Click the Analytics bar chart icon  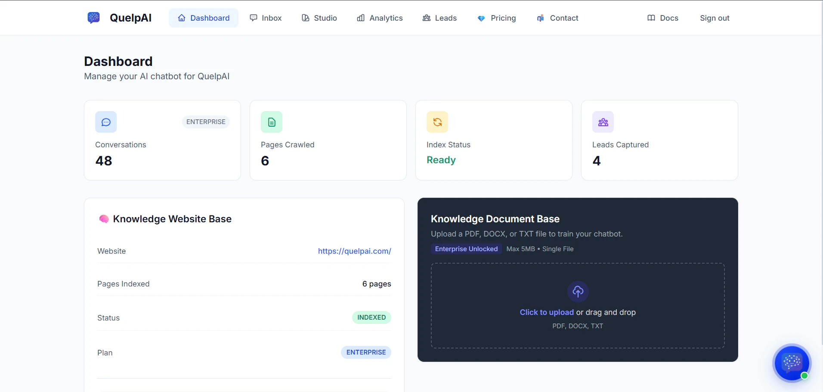tap(361, 18)
